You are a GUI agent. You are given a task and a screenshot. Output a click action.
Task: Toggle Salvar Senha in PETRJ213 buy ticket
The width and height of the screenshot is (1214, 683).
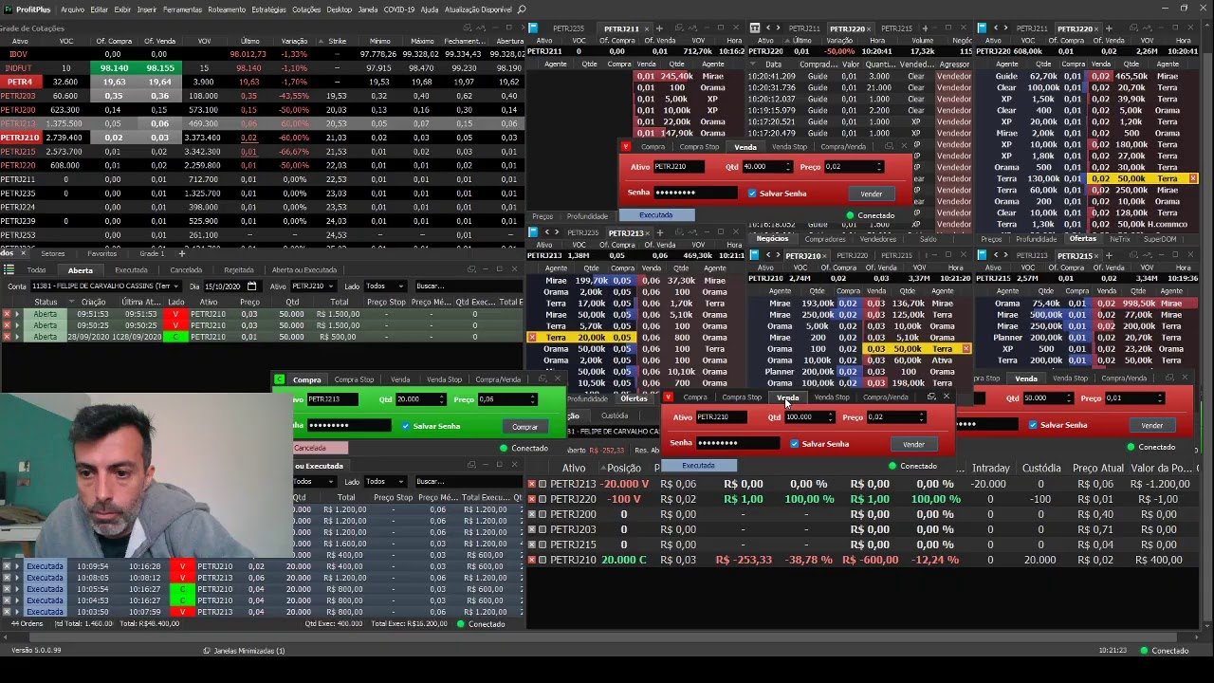pyautogui.click(x=406, y=426)
